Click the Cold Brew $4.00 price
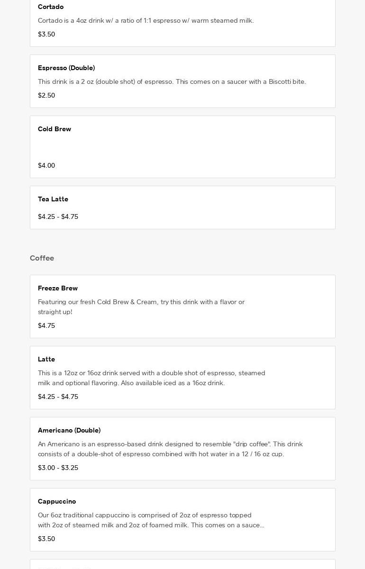 pyautogui.click(x=46, y=165)
